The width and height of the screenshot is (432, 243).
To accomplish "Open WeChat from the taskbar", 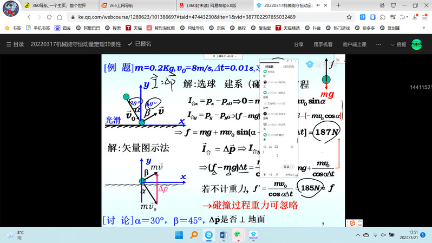I will pos(238,235).
